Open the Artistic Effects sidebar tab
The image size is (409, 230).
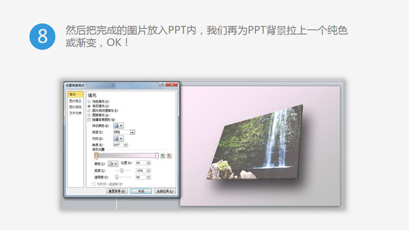click(75, 113)
